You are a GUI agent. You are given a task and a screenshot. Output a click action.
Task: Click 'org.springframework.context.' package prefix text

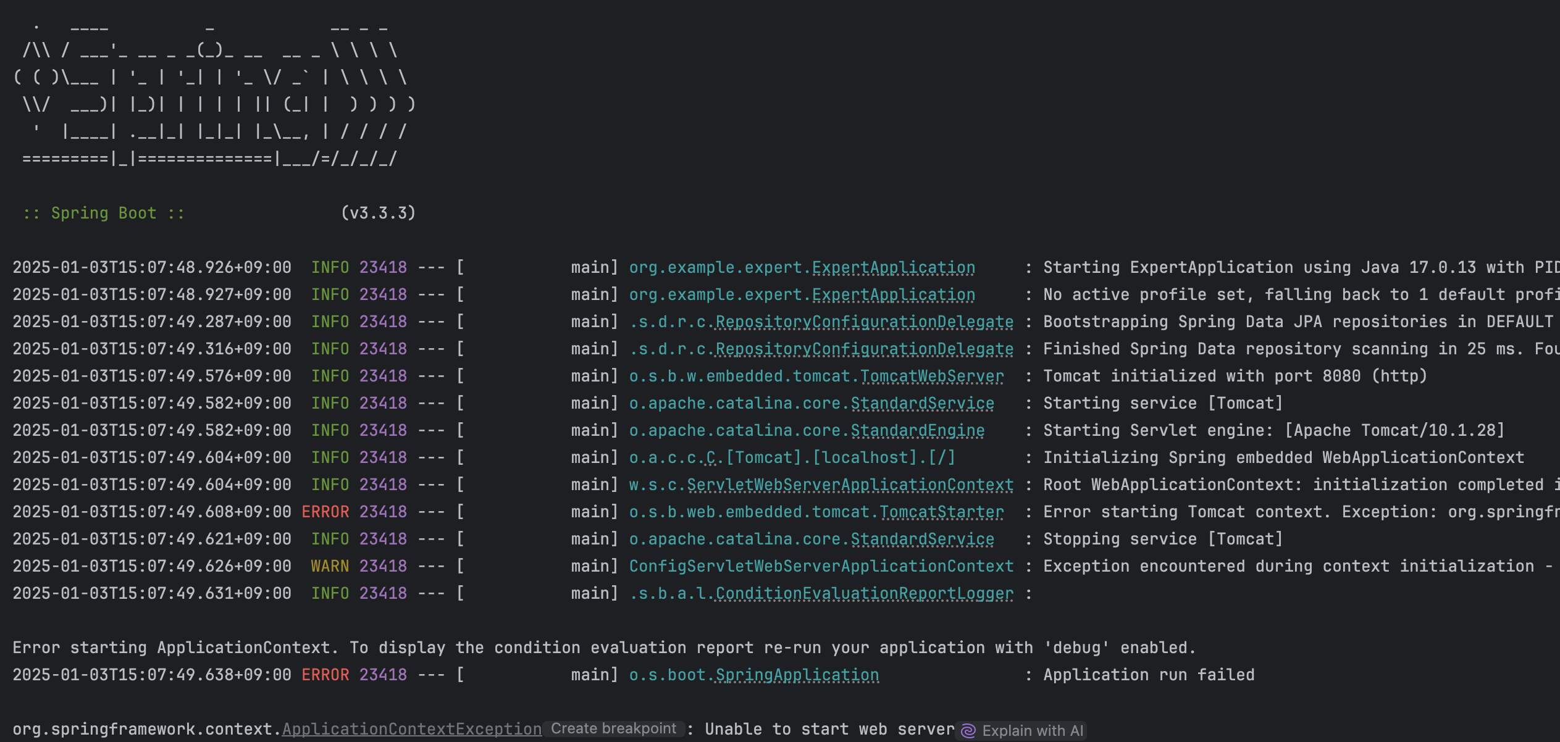coord(147,729)
